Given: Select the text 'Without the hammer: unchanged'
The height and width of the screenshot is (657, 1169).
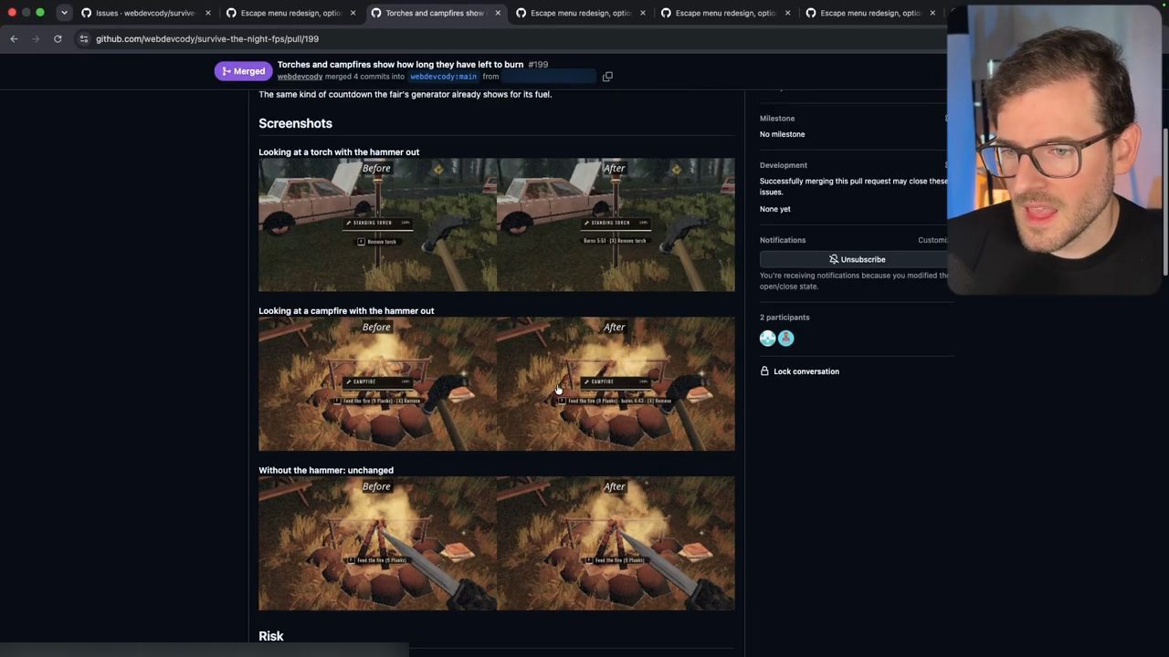Looking at the screenshot, I should tap(326, 471).
